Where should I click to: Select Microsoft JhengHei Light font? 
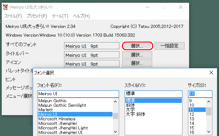click(x=75, y=128)
